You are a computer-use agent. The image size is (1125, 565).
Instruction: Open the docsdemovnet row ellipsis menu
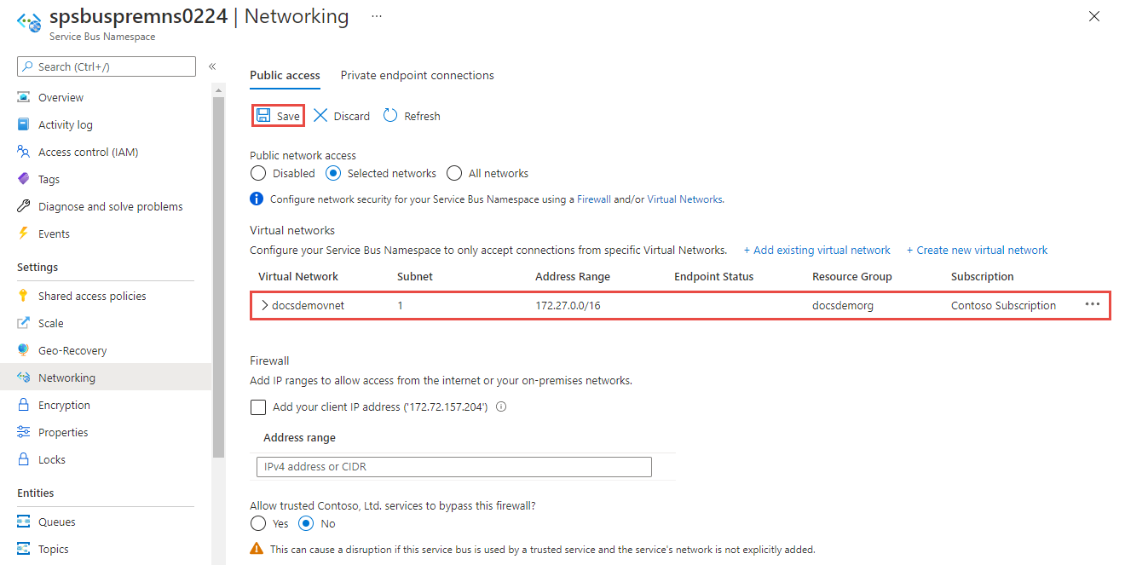(x=1092, y=304)
